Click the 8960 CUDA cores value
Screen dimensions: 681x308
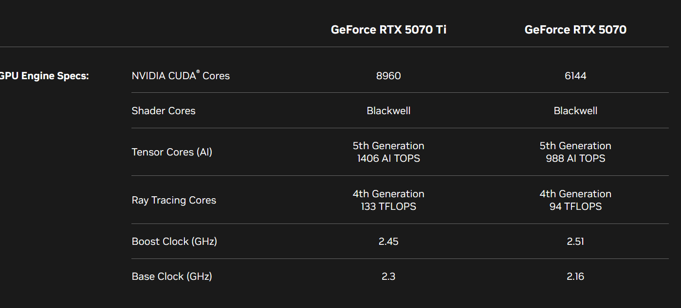pos(388,76)
